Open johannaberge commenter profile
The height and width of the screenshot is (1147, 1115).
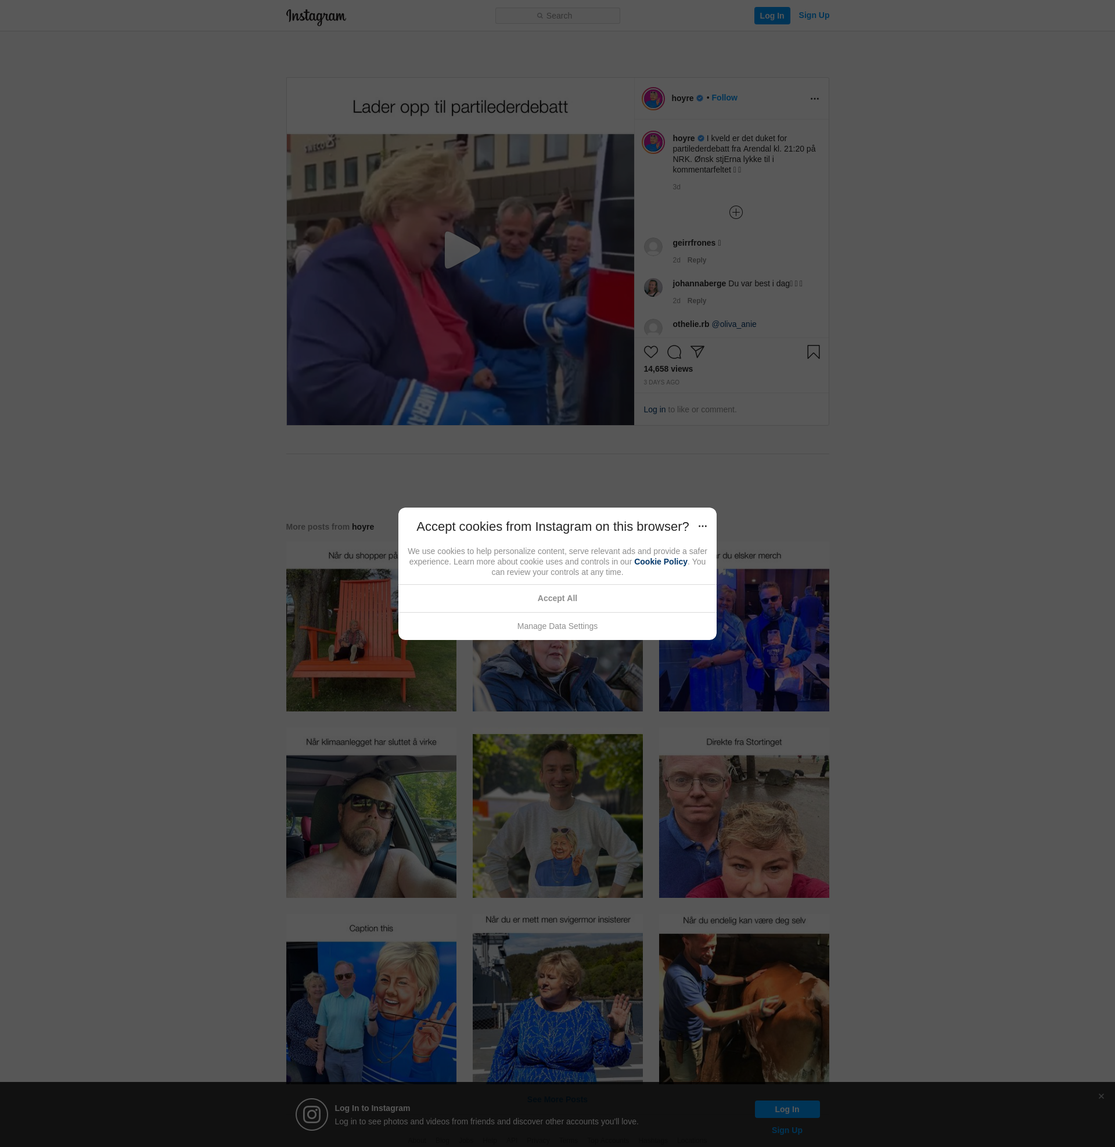(699, 283)
